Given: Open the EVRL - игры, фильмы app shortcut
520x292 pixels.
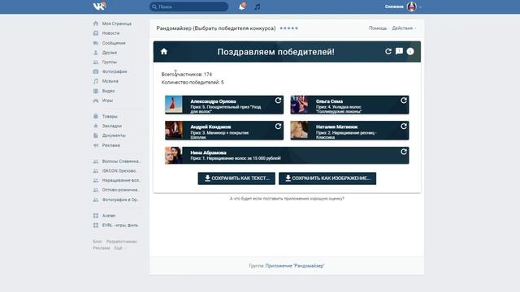Looking at the screenshot, I should [x=119, y=225].
